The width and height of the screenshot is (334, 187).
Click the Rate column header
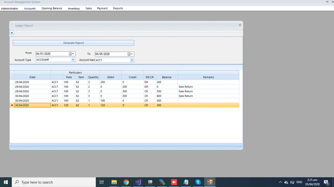click(69, 77)
